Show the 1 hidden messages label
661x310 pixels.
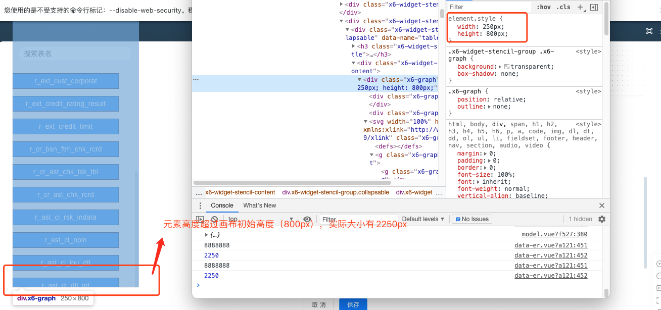580,219
